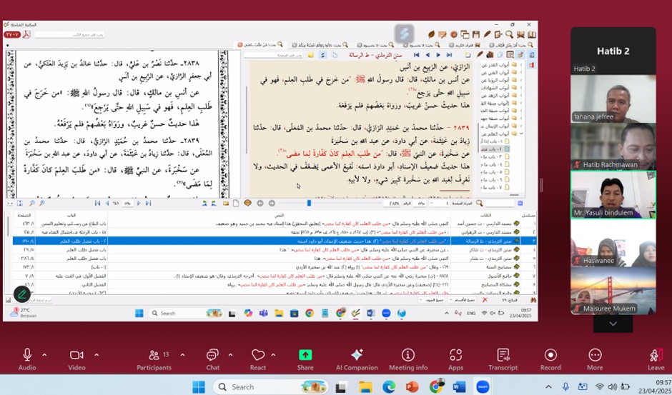Open React emoji menu
Screen dimensions: 672x395
257,359
